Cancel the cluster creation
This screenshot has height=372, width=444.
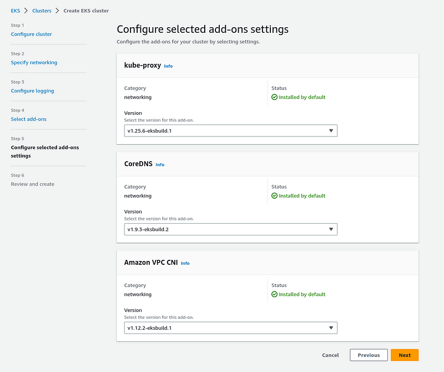tap(330, 355)
